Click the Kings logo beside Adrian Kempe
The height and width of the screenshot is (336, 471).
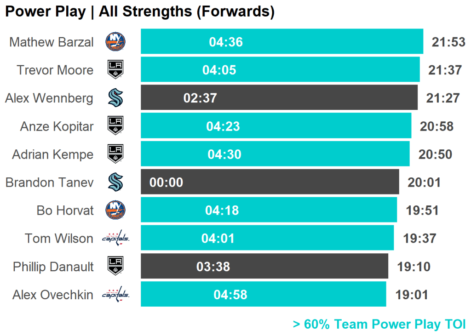pos(115,154)
